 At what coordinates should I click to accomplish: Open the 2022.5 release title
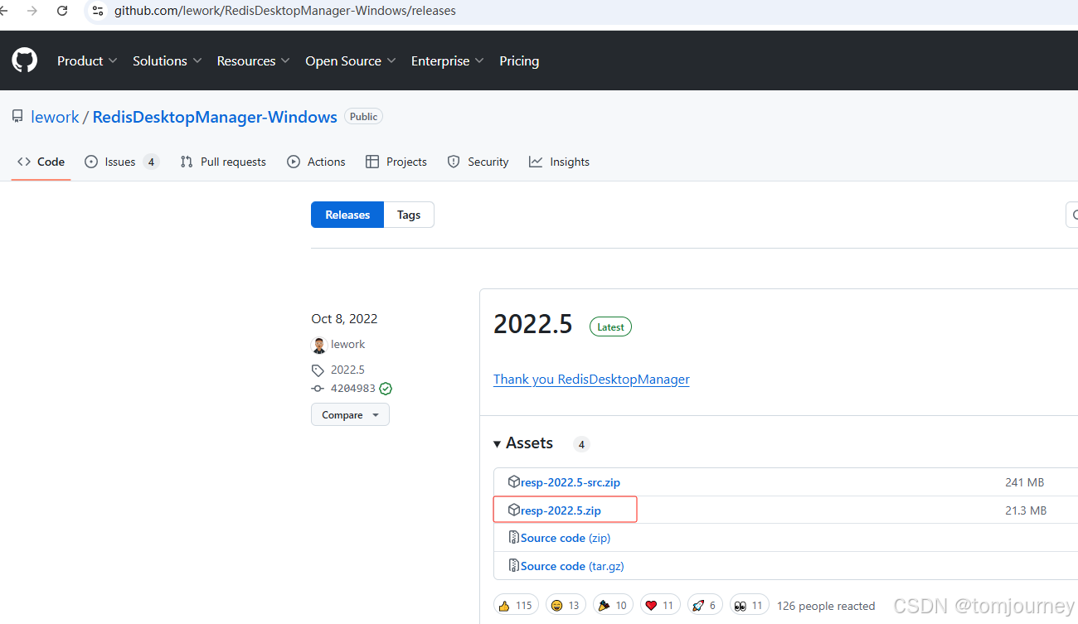click(533, 324)
